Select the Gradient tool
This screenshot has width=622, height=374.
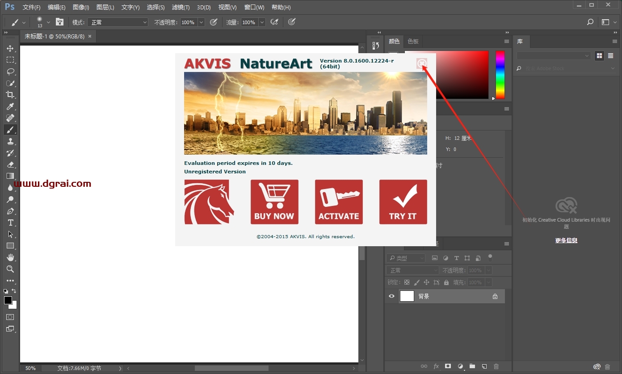coord(10,176)
